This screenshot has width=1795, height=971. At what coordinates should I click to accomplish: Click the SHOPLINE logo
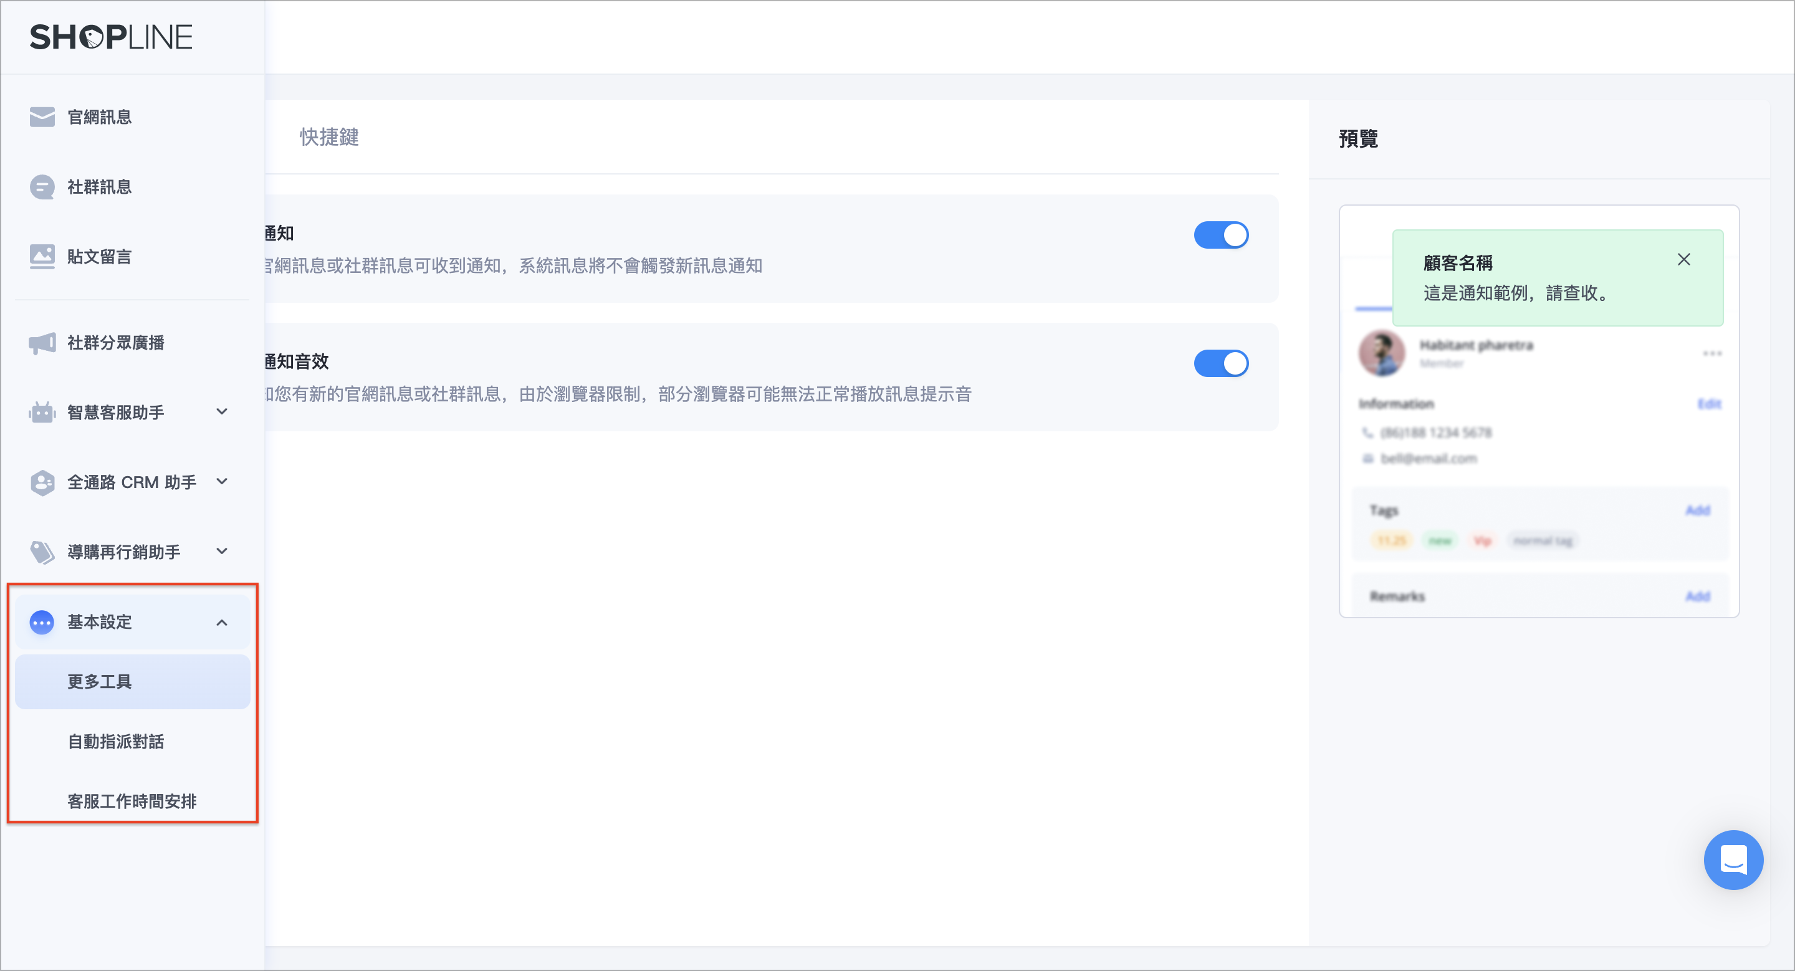(x=111, y=37)
